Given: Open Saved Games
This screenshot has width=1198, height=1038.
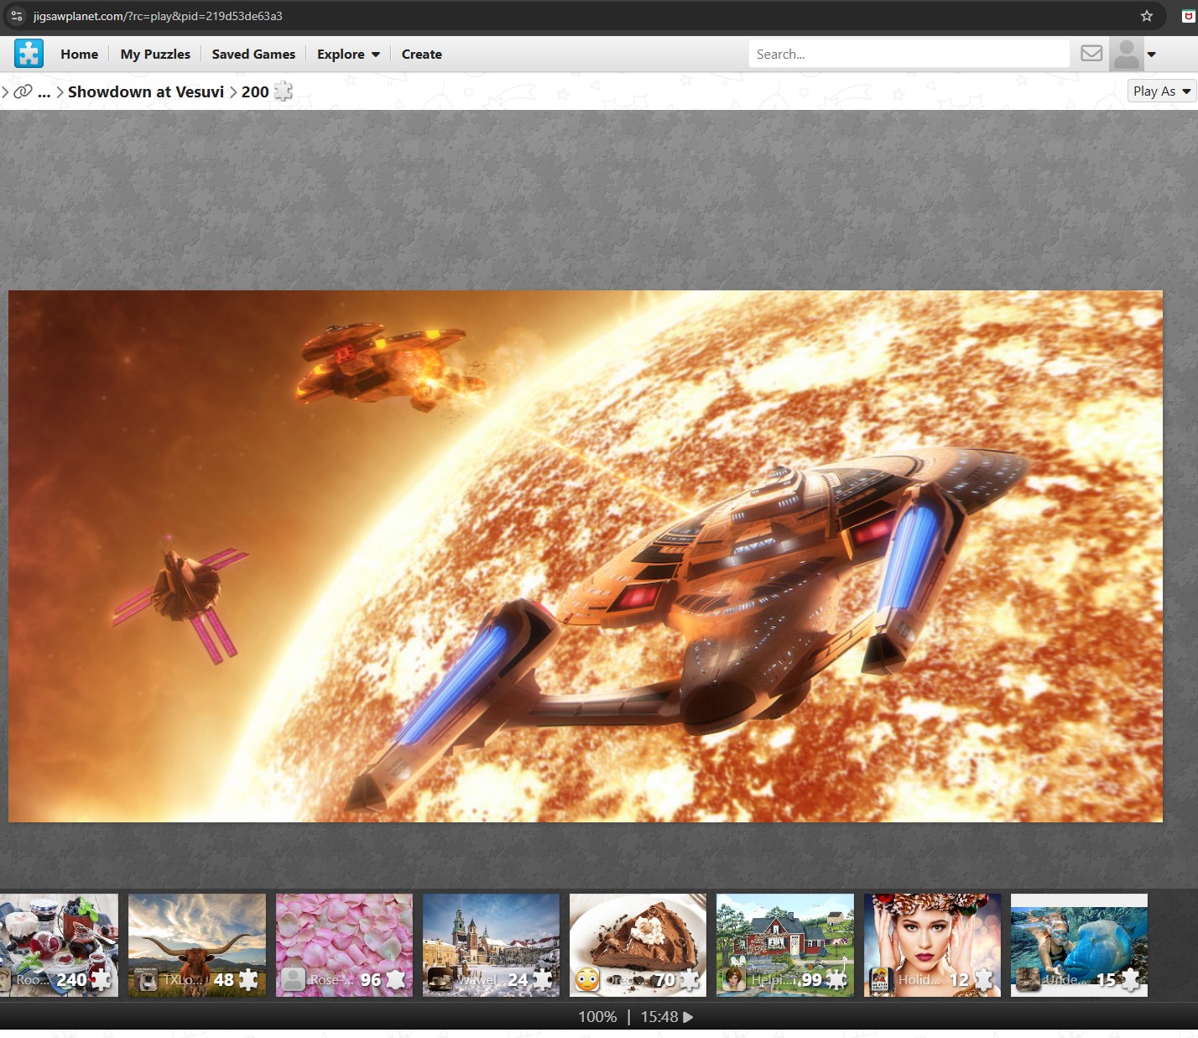Looking at the screenshot, I should (253, 55).
